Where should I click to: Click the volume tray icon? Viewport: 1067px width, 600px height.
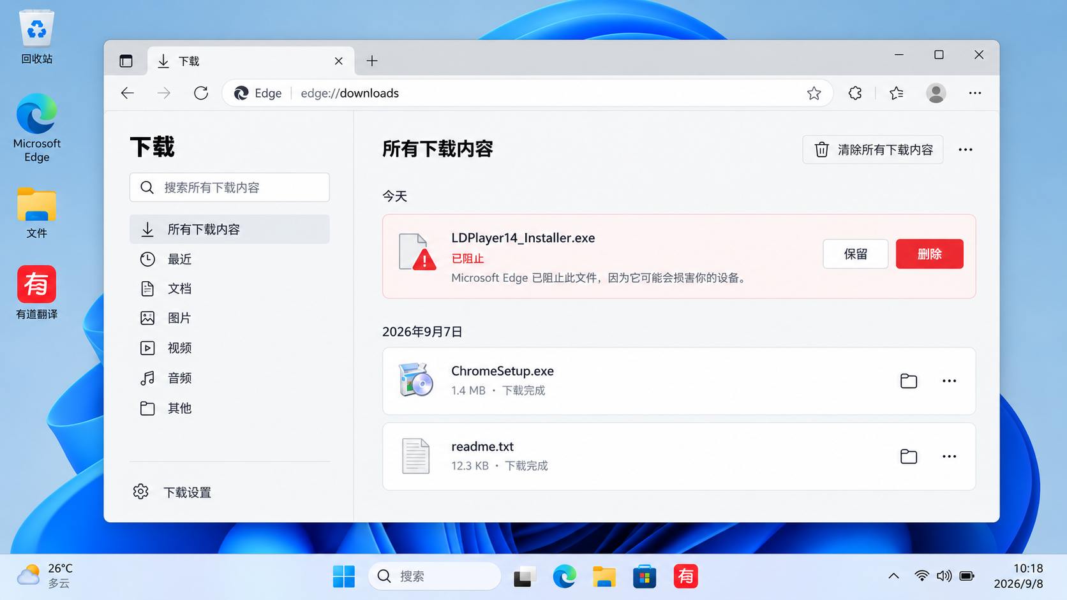click(x=944, y=576)
